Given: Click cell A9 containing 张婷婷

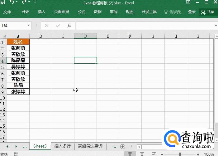Looking at the screenshot, I should click(x=18, y=92).
